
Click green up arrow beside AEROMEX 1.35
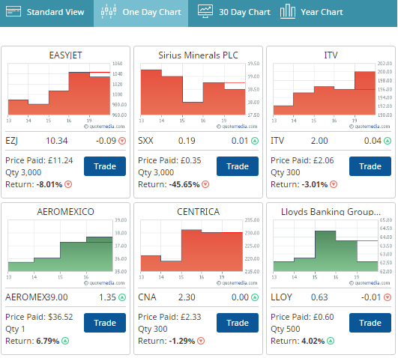(x=122, y=297)
